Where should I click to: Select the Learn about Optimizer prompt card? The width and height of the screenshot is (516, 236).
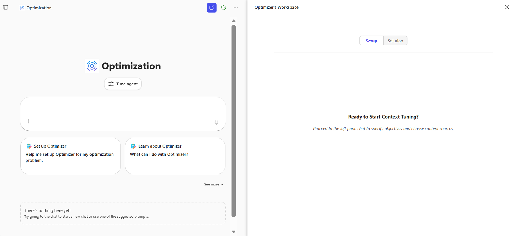coord(175,156)
